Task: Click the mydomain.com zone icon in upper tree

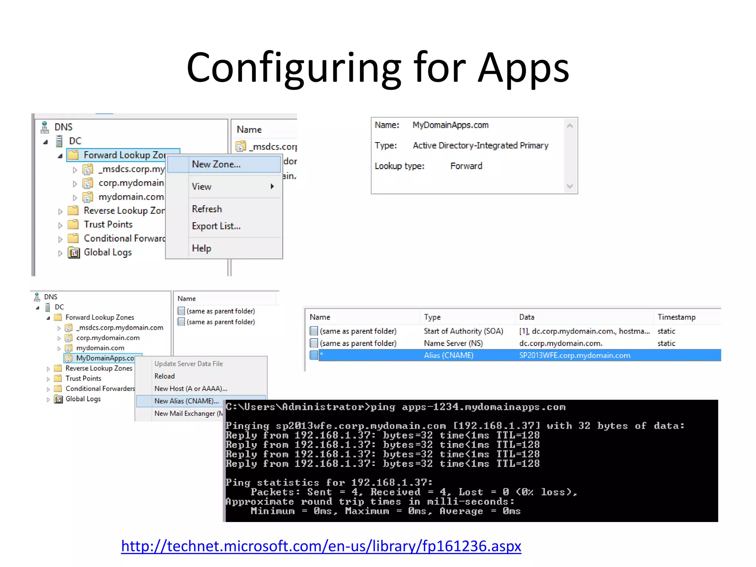Action: pyautogui.click(x=87, y=197)
